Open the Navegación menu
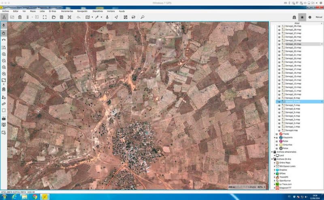This screenshot has width=324, height=200. [x=82, y=11]
